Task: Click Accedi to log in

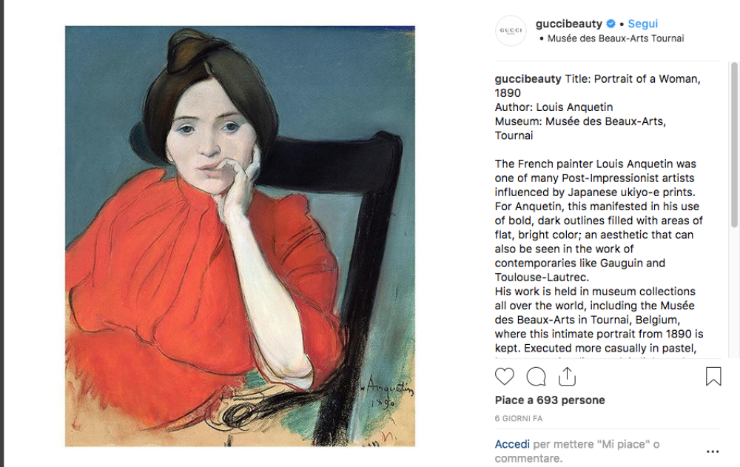Action: 512,444
